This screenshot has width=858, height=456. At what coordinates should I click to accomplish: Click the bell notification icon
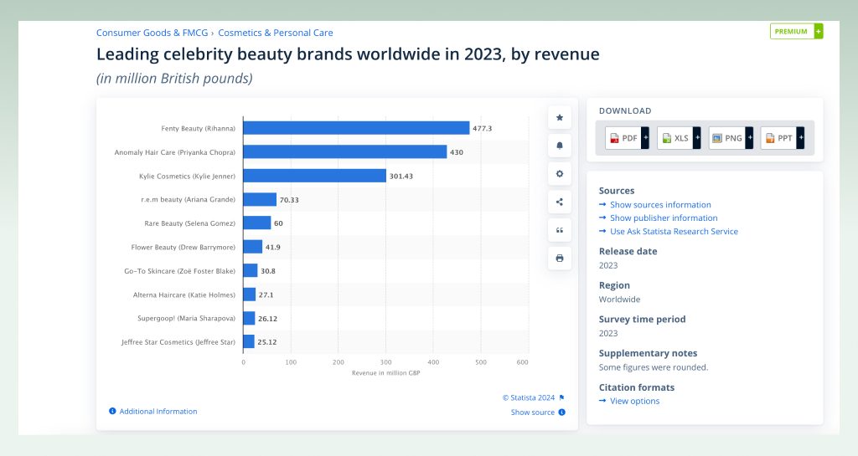(559, 146)
